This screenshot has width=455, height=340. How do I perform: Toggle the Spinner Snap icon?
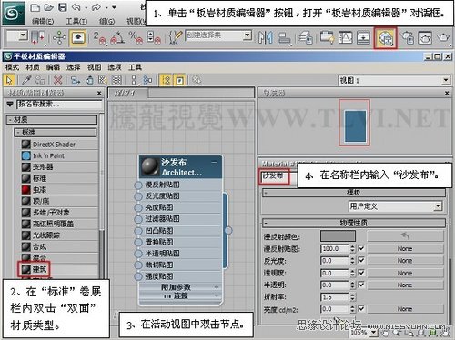pos(154,37)
